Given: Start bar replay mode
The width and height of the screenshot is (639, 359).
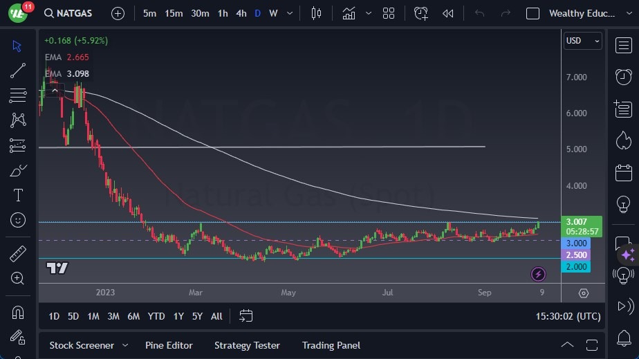Looking at the screenshot, I should click(448, 13).
